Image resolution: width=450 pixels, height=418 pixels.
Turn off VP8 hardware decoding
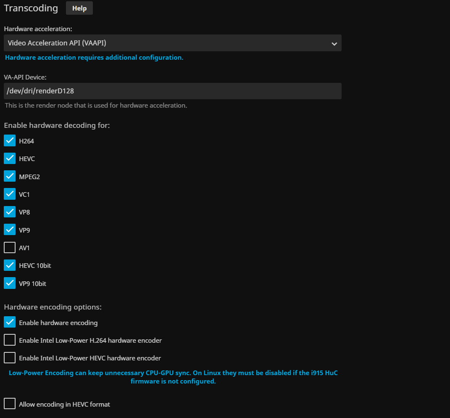pos(10,212)
